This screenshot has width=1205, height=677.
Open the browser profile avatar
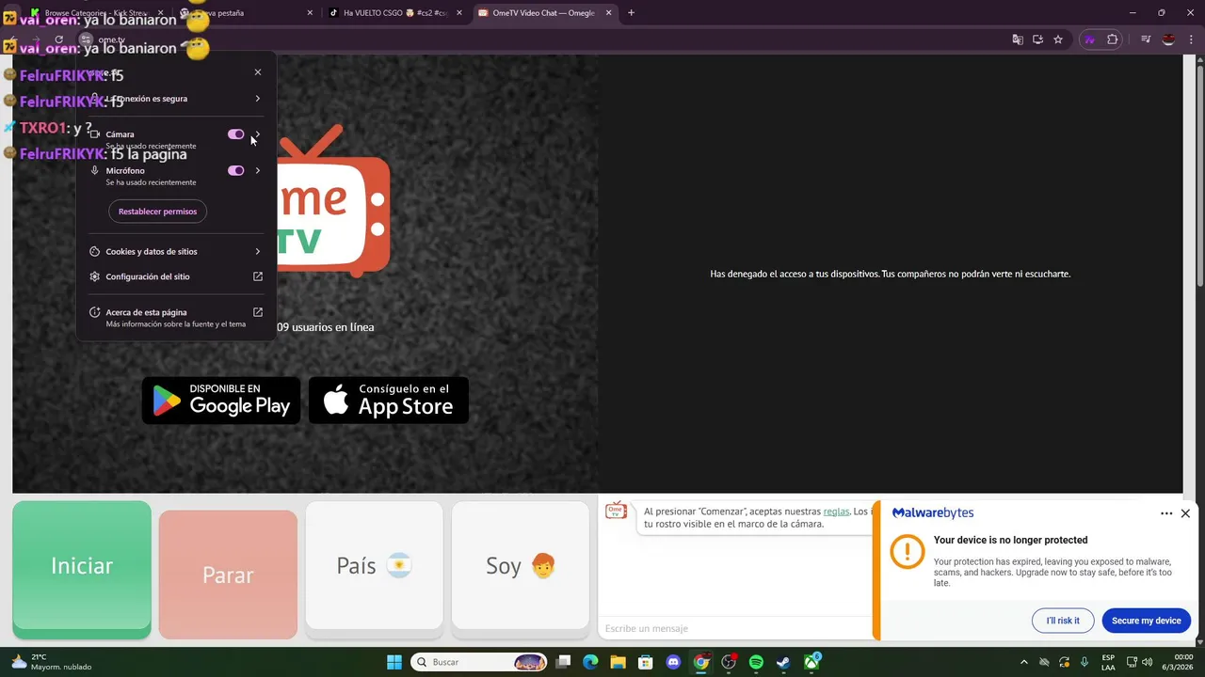point(1168,39)
